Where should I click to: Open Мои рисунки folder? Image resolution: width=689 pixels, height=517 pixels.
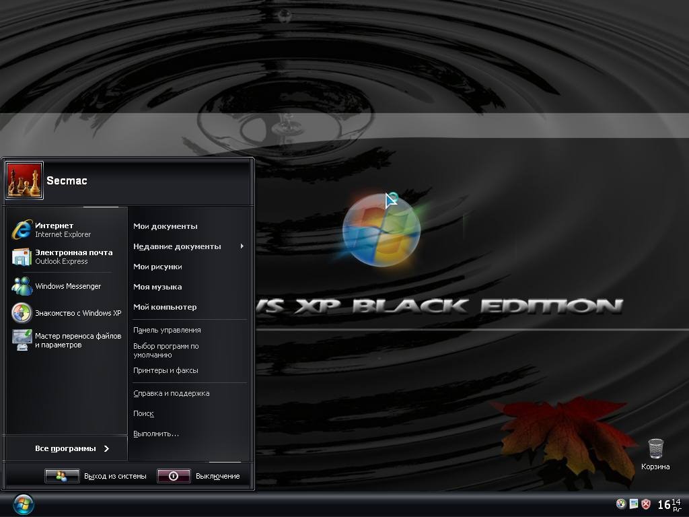pyautogui.click(x=157, y=267)
